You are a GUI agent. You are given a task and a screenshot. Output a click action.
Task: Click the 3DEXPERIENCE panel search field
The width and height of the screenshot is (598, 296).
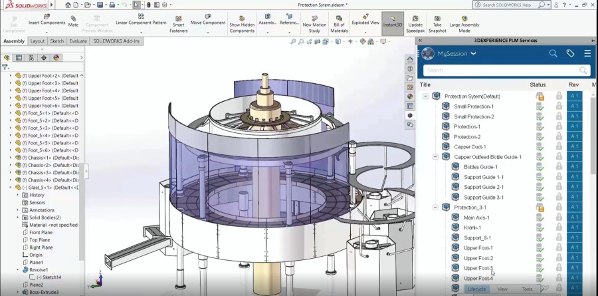tap(505, 70)
